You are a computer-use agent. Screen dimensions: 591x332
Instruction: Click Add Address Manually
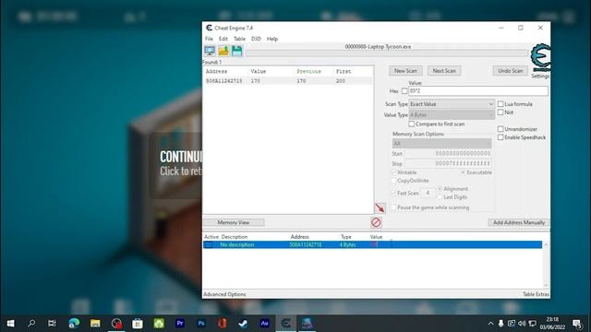(519, 222)
